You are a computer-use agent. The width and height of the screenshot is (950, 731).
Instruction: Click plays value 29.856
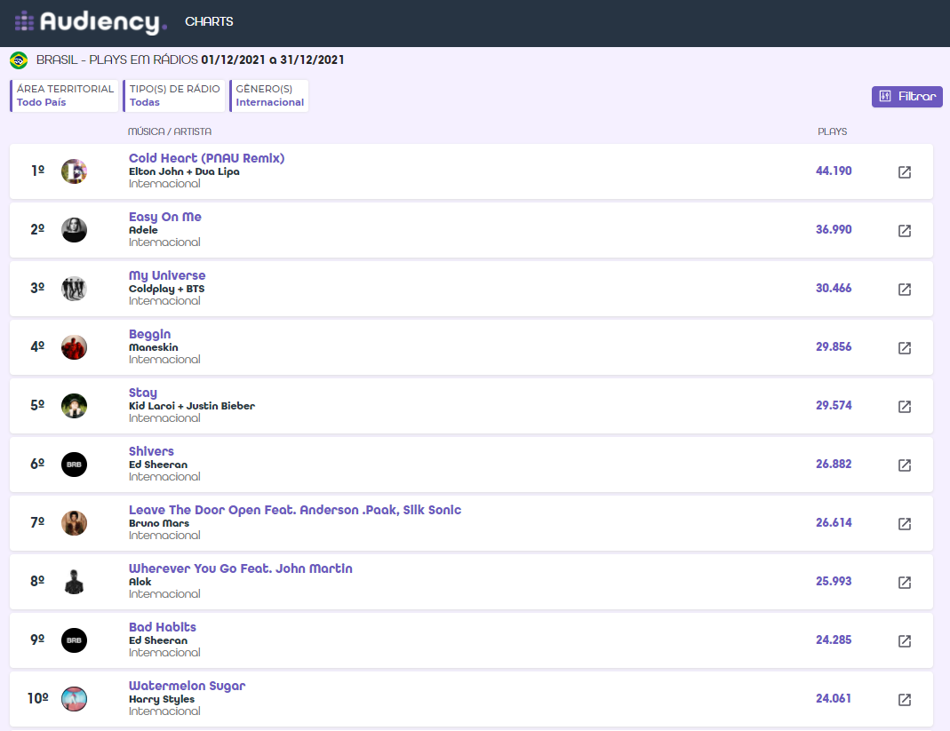click(x=834, y=347)
